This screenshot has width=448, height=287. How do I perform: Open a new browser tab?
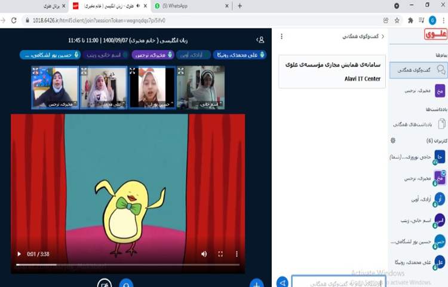pyautogui.click(x=240, y=6)
